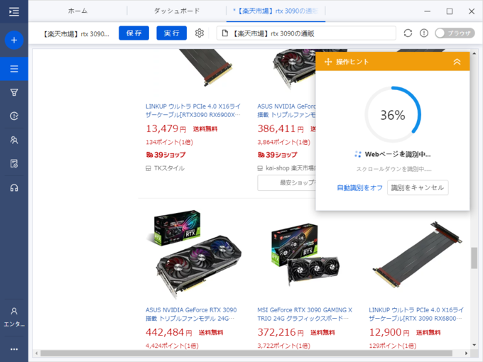Click the 39ショップ badge under 13,479円

tap(165, 155)
